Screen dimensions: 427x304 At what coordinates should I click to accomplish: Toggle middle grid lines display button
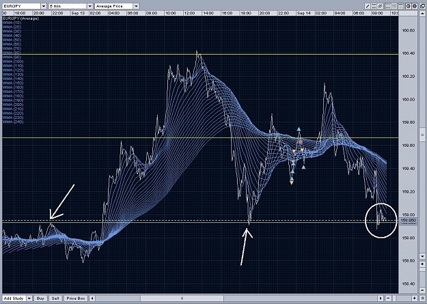pos(394,6)
